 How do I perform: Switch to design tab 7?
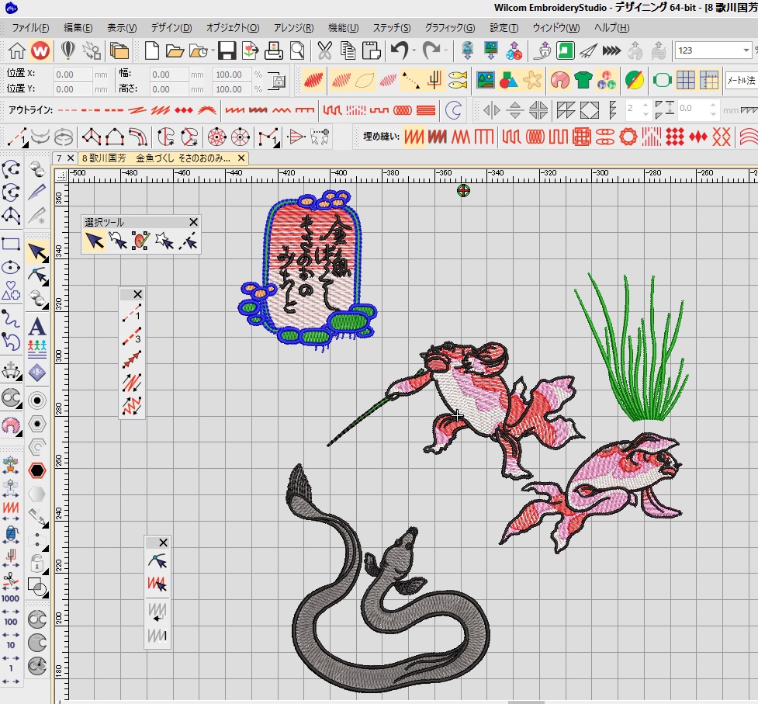[59, 158]
